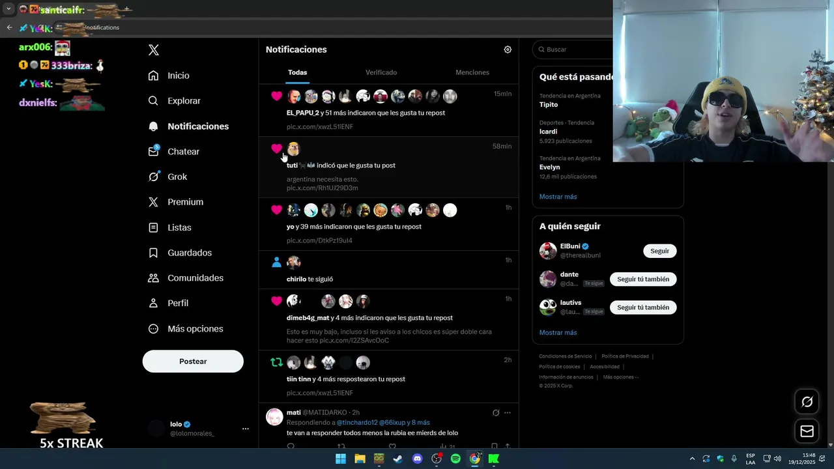834x469 pixels.
Task: Switch to Menciones tab
Action: coord(472,72)
